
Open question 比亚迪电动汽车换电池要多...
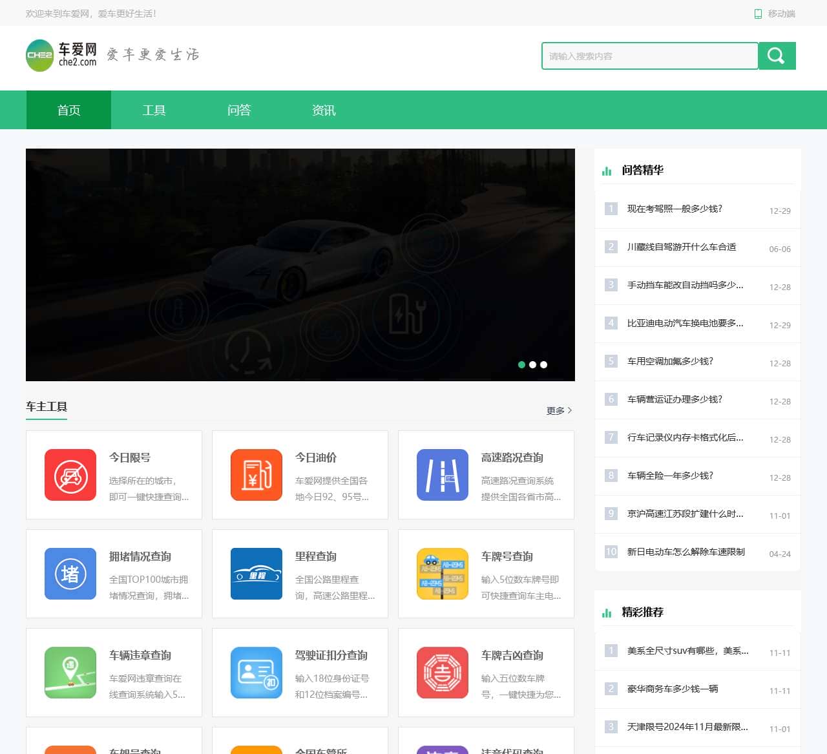[685, 323]
